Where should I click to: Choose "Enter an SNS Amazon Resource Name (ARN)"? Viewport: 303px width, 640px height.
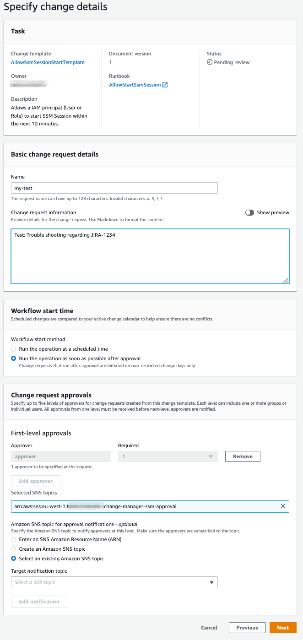click(x=14, y=539)
